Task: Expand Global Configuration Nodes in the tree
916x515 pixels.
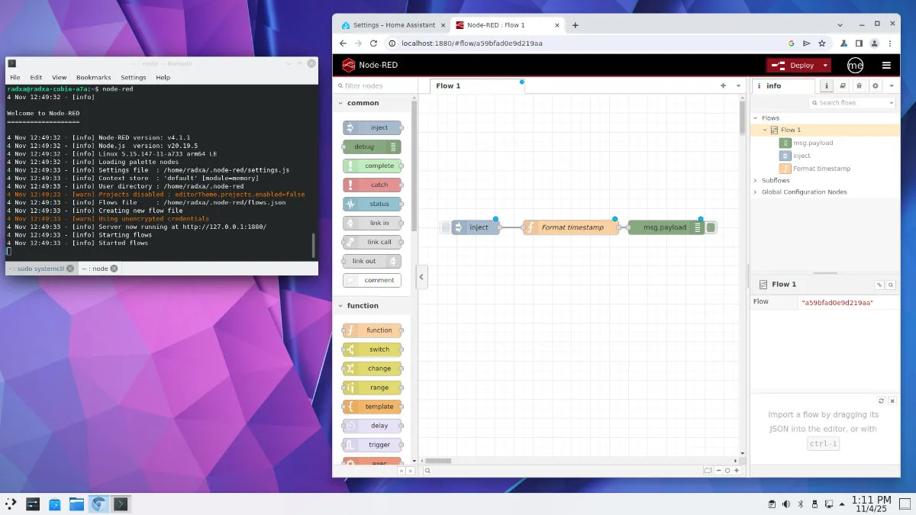Action: (x=756, y=192)
